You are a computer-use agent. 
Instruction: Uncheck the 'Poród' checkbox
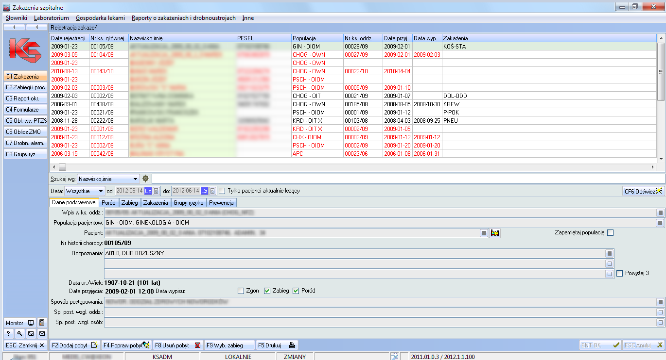tap(296, 291)
